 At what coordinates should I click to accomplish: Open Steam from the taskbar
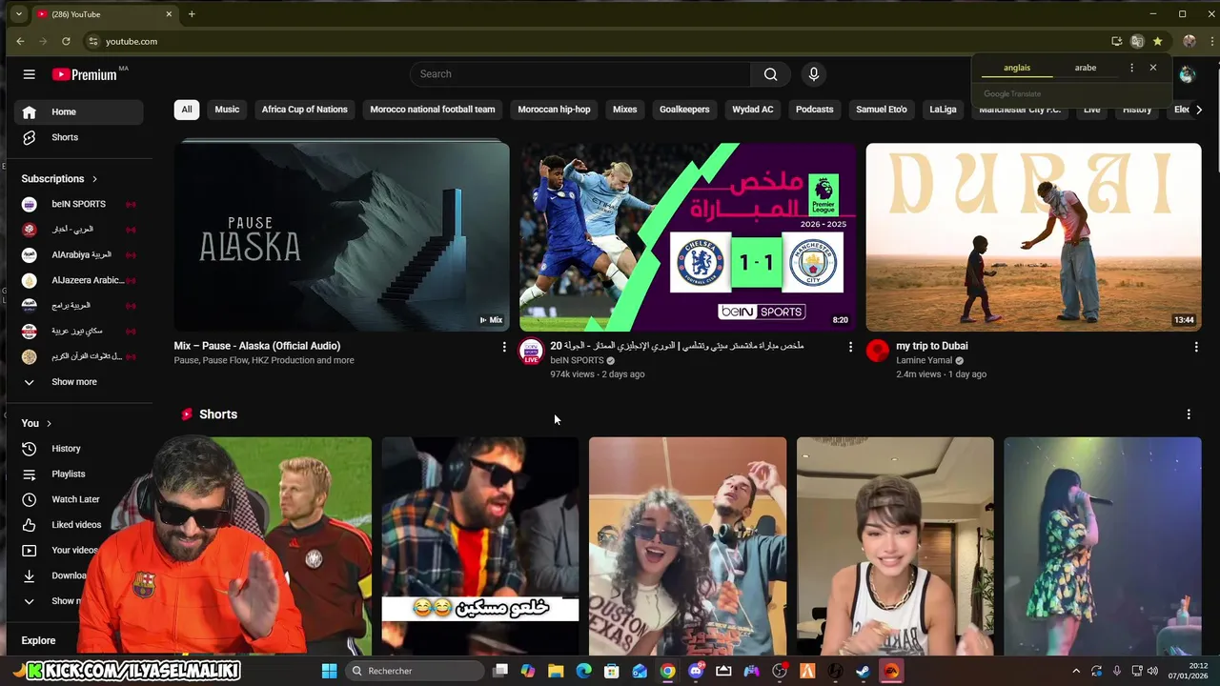[x=863, y=671]
